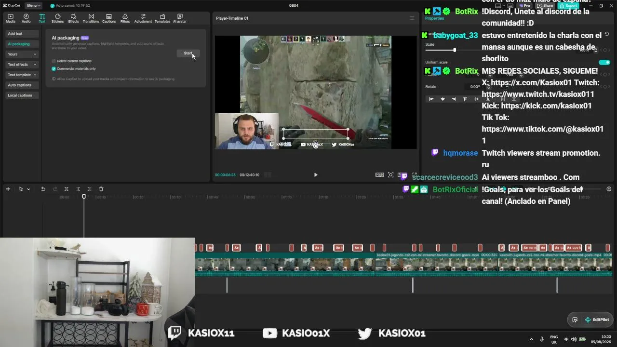Click the icon left of EditPilot
Image resolution: width=617 pixels, height=347 pixels.
pos(575,320)
